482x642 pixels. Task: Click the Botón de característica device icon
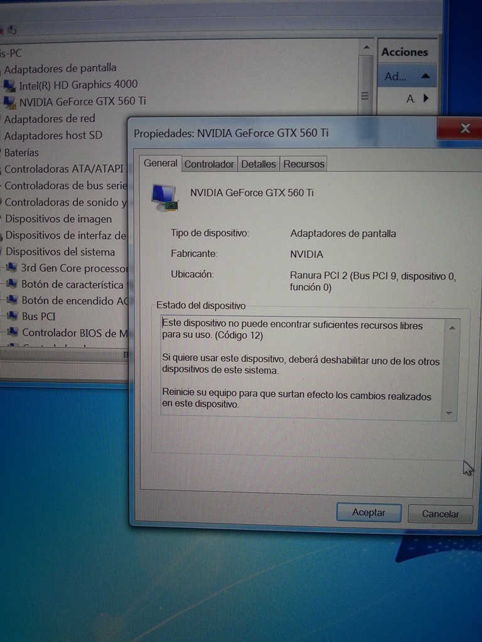[12, 283]
